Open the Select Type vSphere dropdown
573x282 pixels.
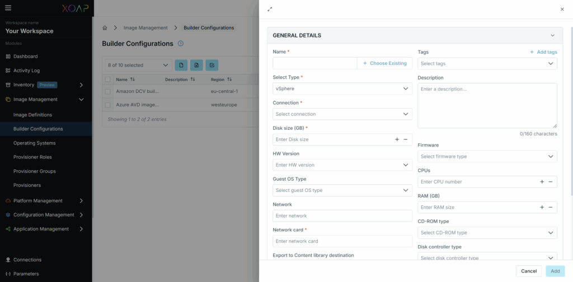pyautogui.click(x=342, y=88)
